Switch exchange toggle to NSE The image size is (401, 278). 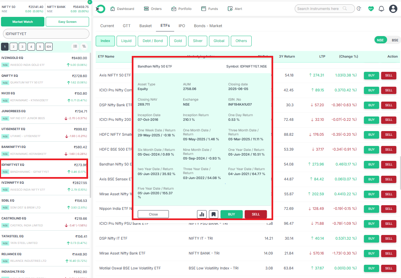point(380,40)
